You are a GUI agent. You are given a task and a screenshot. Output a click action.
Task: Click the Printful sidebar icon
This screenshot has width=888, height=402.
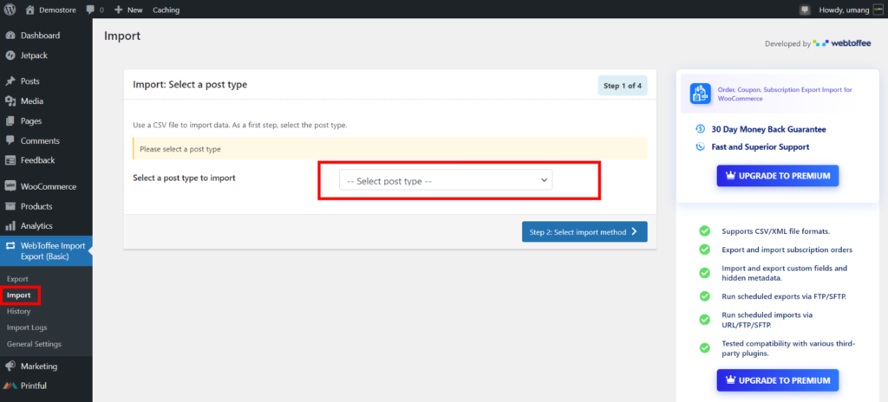[10, 386]
